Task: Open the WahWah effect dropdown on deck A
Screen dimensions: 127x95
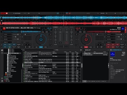Action: 7,39
